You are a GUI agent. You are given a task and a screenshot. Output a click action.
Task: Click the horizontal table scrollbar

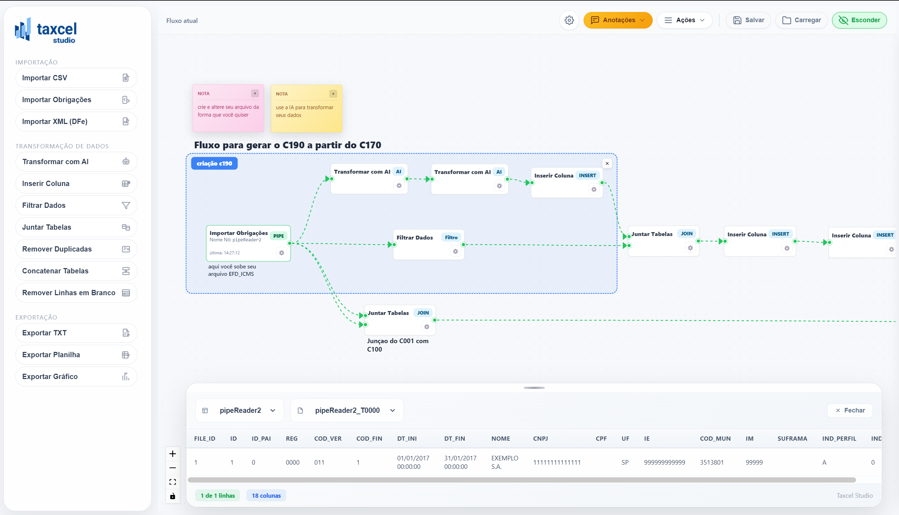click(x=522, y=480)
